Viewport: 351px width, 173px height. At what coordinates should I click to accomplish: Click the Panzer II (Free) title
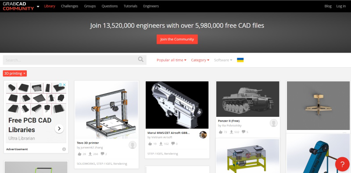[229, 121]
